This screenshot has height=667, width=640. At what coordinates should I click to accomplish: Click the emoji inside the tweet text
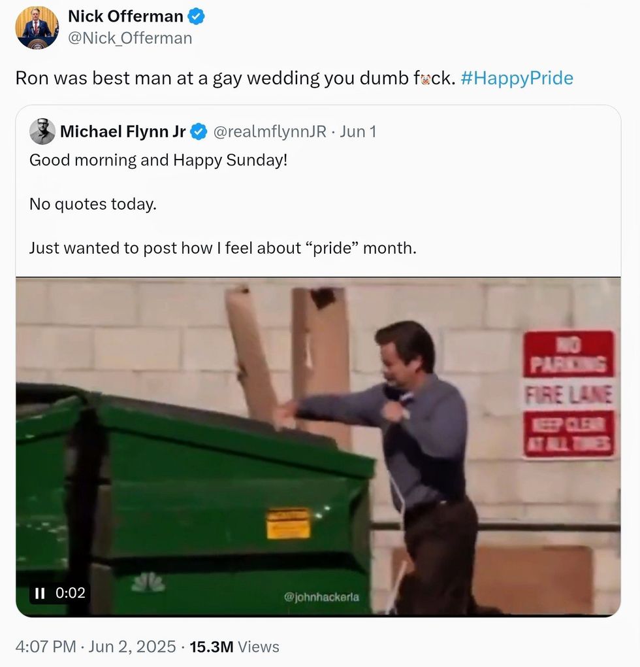tap(424, 79)
